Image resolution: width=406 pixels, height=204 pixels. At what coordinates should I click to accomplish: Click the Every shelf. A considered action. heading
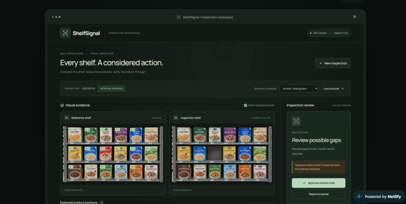click(112, 63)
